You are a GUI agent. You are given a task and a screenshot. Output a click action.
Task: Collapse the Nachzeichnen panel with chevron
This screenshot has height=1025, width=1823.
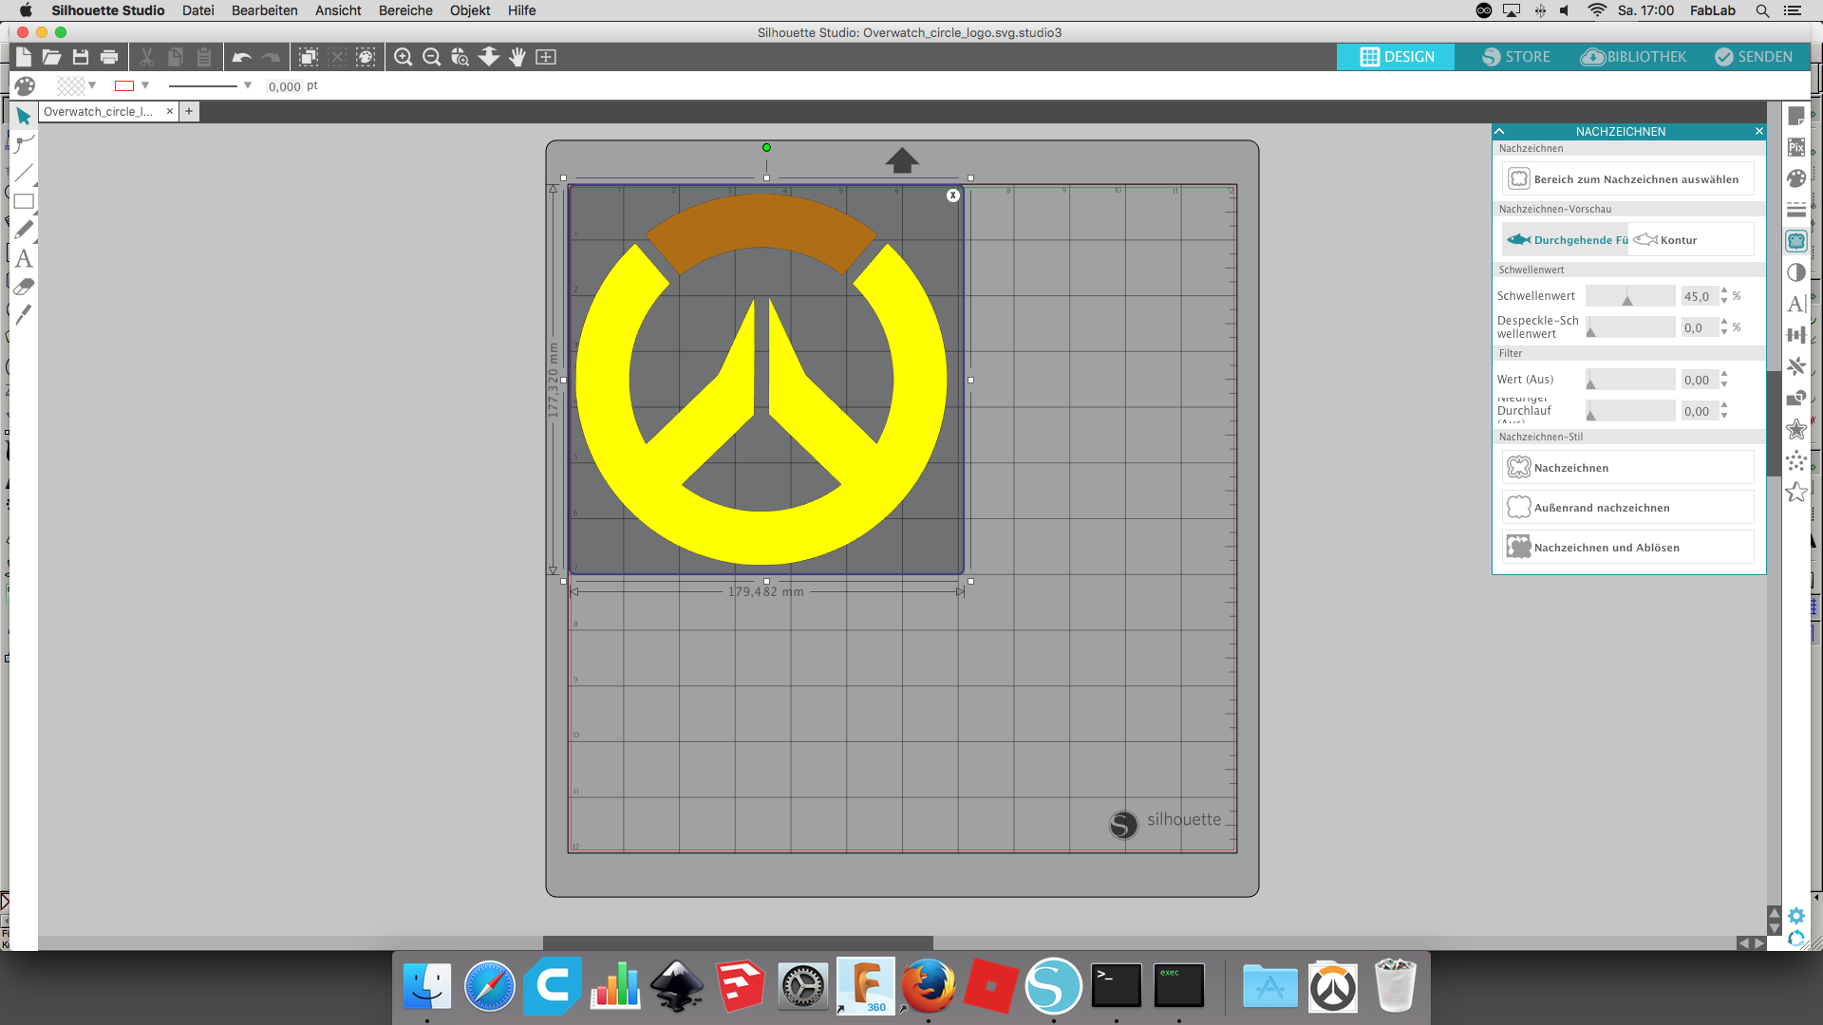click(1500, 131)
